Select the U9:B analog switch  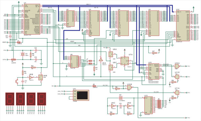click(40, 78)
